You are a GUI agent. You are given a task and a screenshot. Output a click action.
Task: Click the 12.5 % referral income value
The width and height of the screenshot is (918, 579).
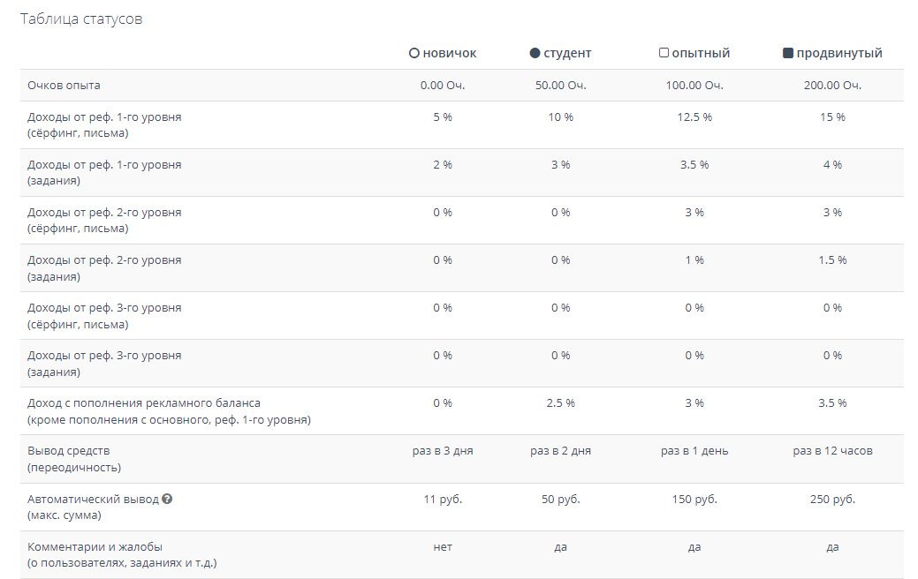point(694,117)
